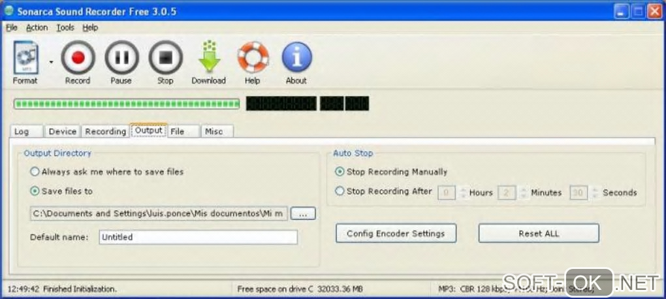Select the Output tab
Screen dimensions: 666x299
[x=149, y=131]
